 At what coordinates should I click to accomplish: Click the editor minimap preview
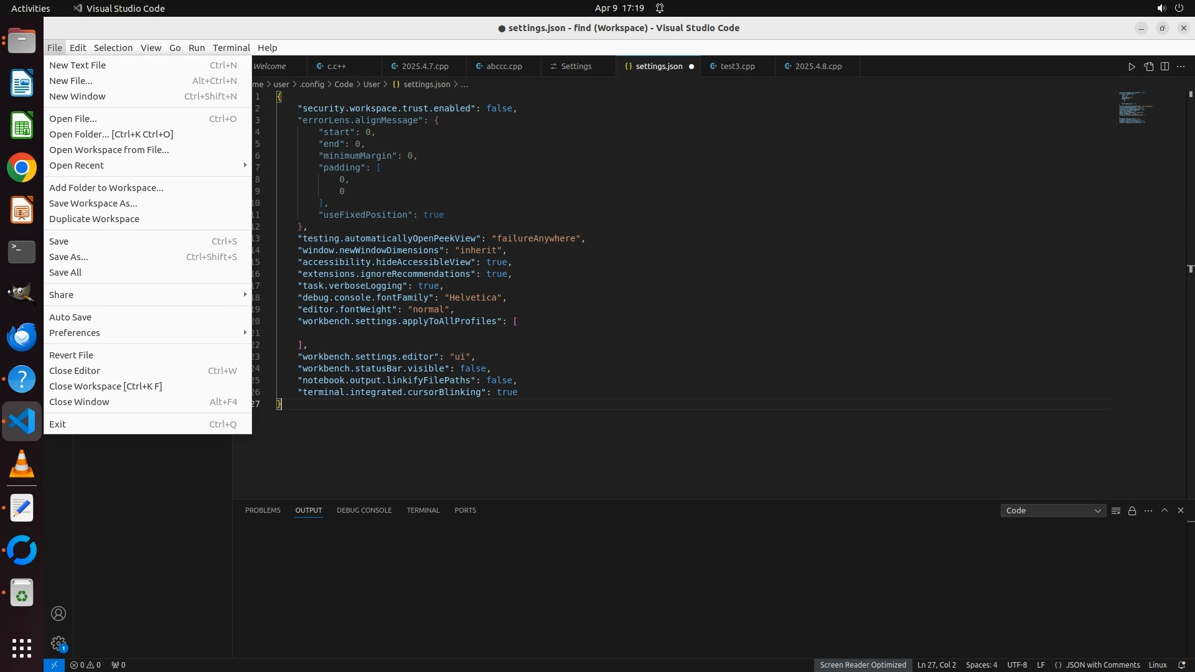1132,108
